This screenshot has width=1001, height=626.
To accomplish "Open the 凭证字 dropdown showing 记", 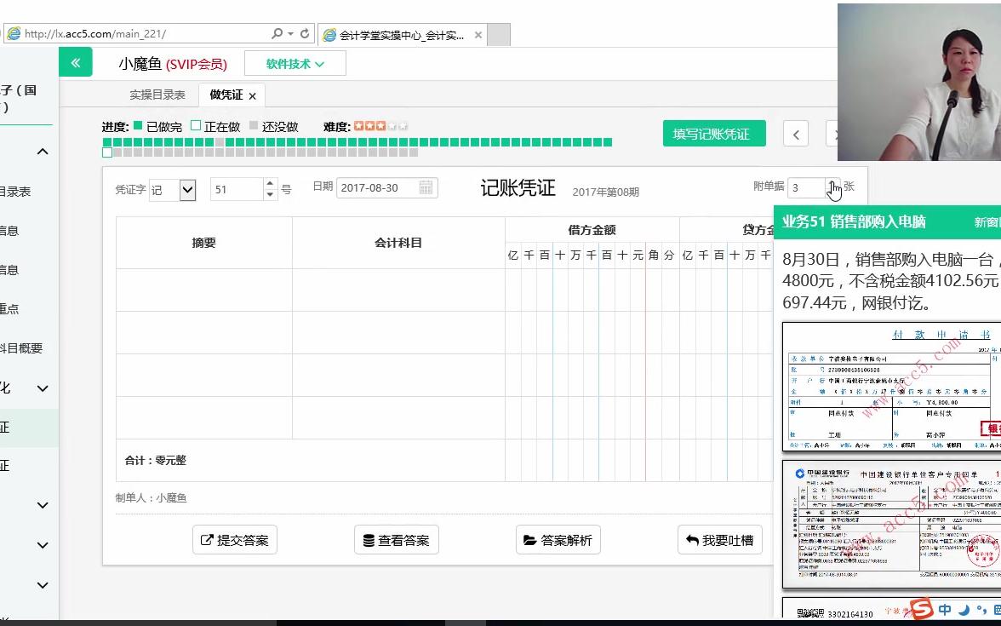I will (189, 189).
